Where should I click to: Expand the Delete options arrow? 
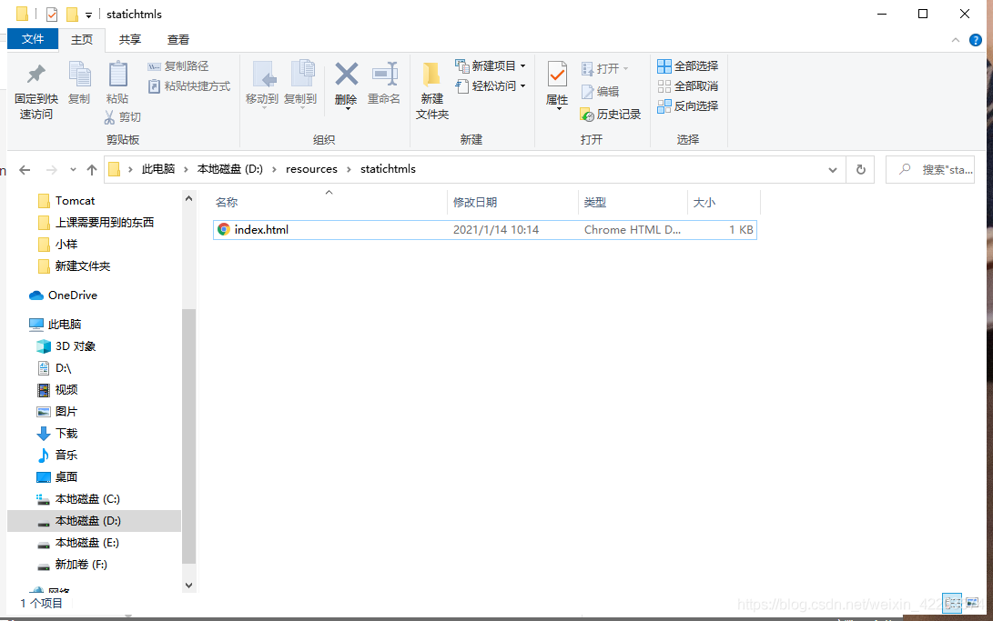click(348, 109)
